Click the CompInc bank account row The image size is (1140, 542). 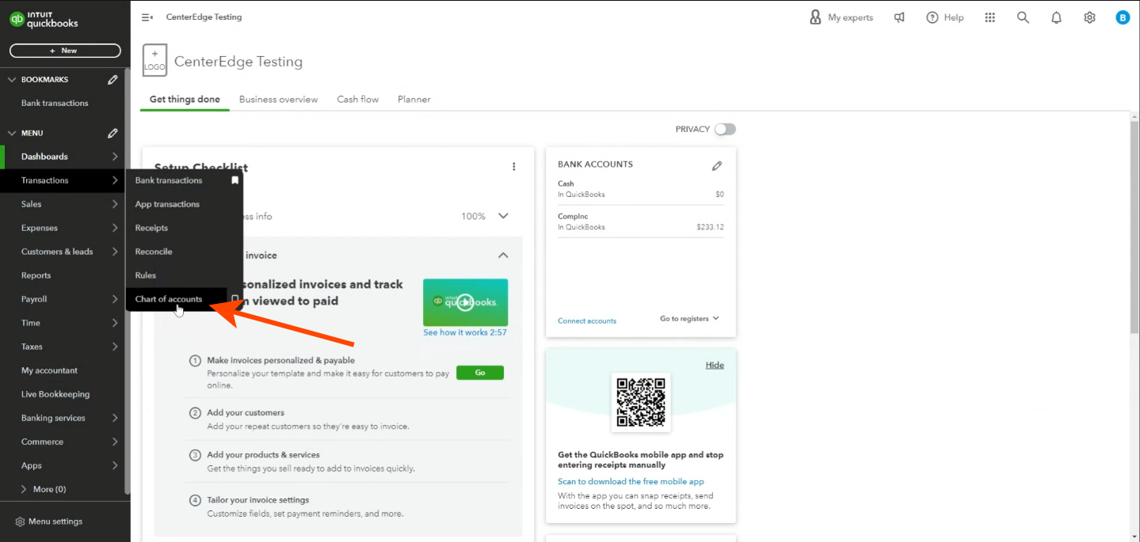click(641, 222)
